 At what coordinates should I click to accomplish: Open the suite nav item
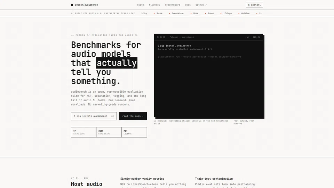click(141, 5)
